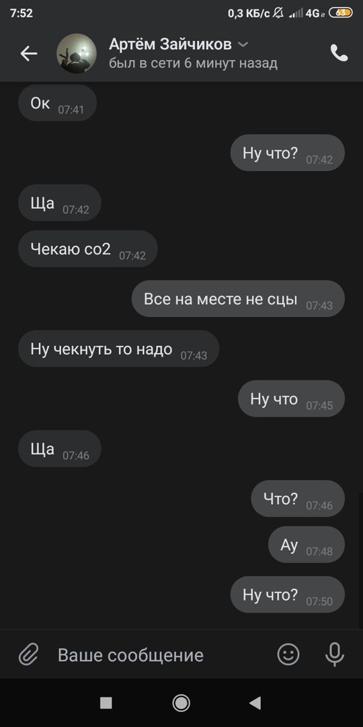Viewport: 363px width, 727px height.
Task: Open the attachment paperclip menu
Action: click(x=28, y=655)
